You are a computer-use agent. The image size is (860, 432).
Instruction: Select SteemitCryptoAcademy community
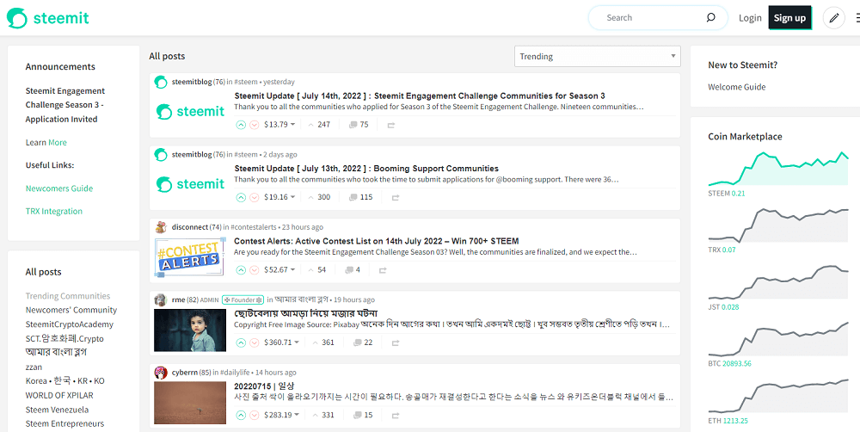tap(69, 324)
